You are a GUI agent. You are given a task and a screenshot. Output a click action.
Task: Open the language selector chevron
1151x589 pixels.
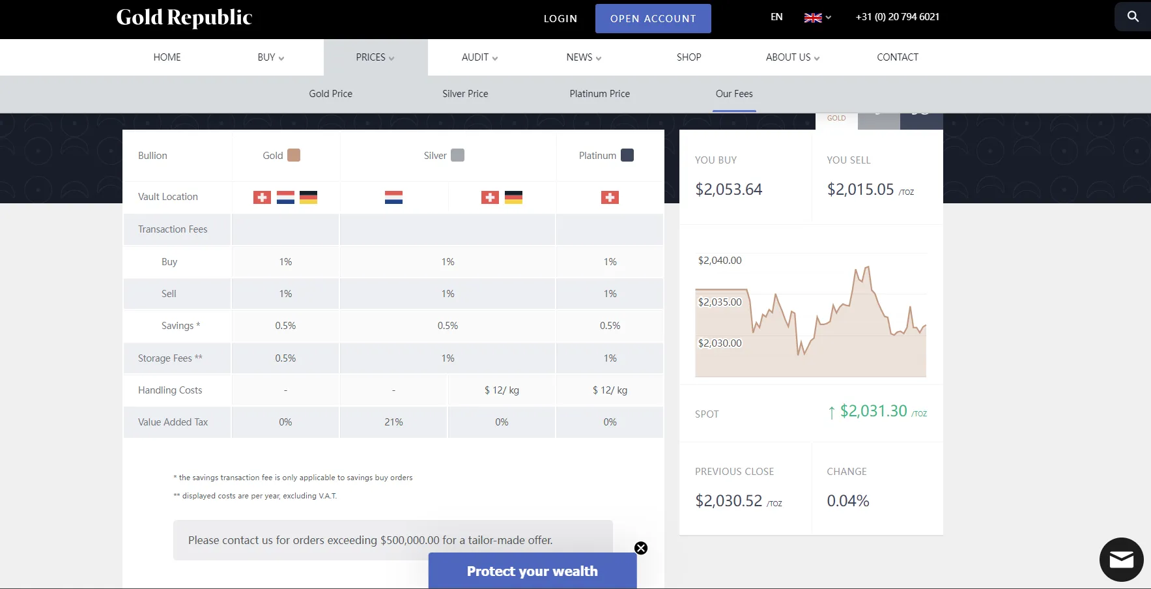point(828,18)
